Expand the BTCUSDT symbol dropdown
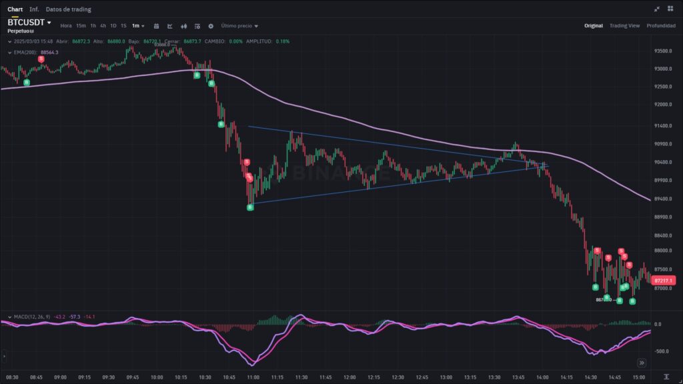 (x=49, y=23)
